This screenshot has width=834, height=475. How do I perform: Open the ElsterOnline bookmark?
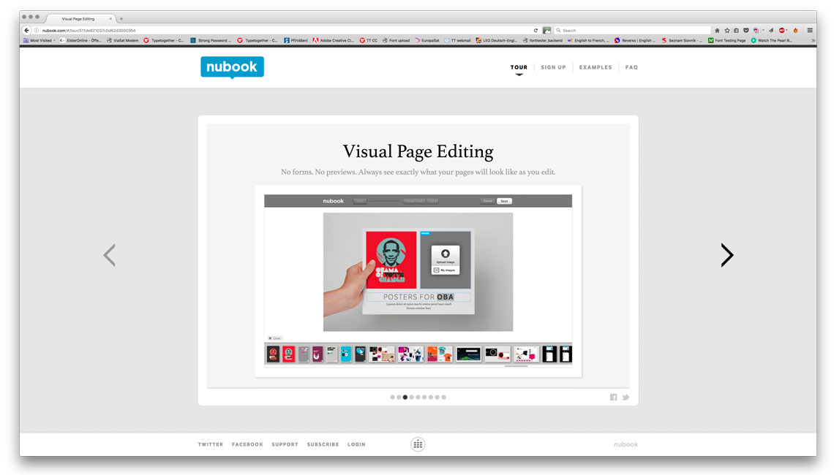click(80, 40)
